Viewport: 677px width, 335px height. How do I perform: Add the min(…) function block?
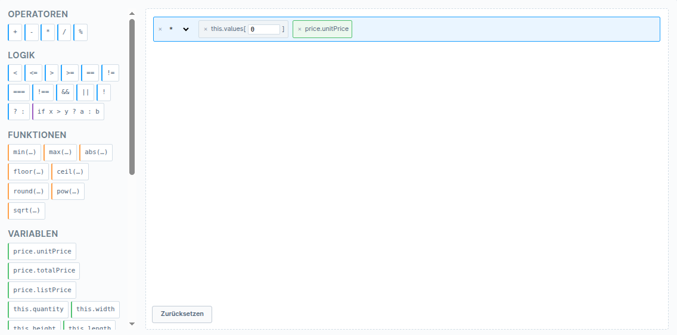tap(24, 153)
